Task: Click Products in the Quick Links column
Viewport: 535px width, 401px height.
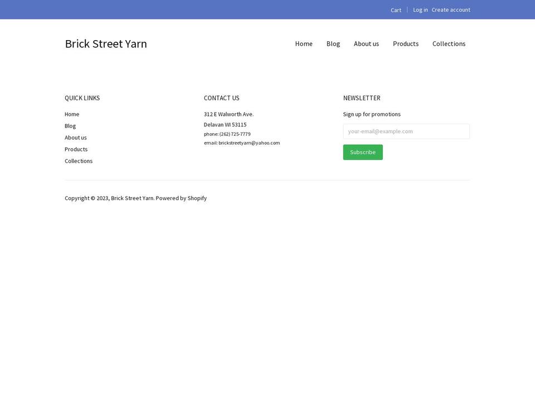Action: [76, 149]
